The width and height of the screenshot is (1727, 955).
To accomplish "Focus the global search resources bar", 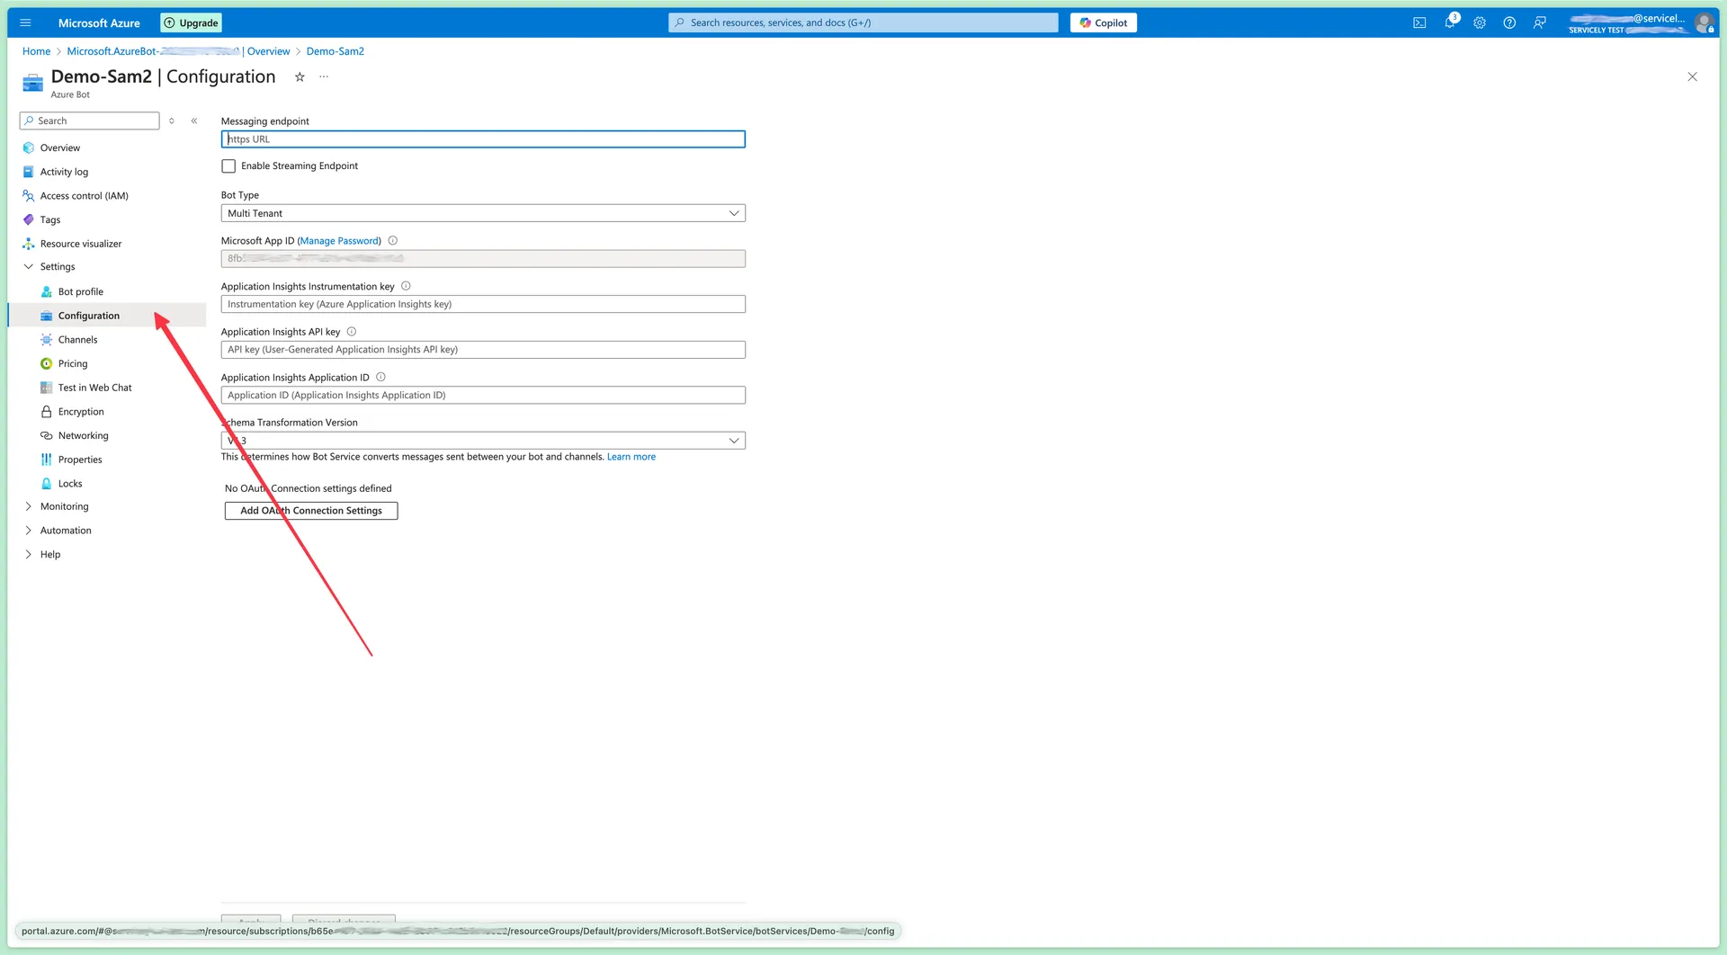I will click(x=863, y=22).
